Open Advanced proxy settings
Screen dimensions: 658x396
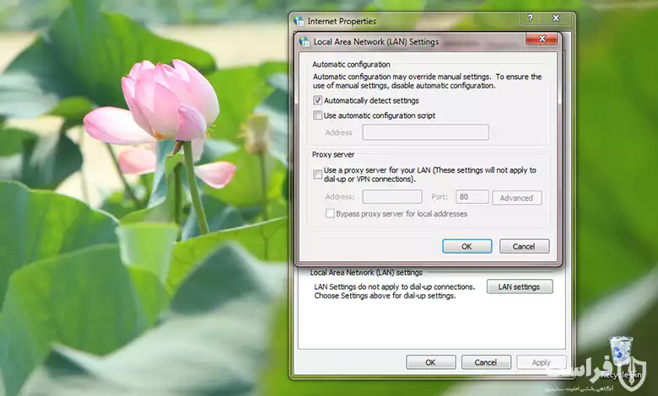[516, 198]
